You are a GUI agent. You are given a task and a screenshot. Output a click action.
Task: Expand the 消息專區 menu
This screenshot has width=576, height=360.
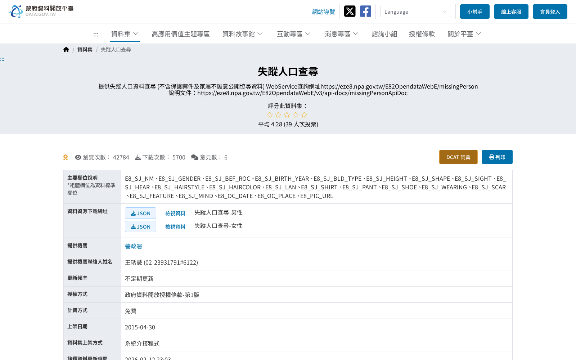point(341,34)
